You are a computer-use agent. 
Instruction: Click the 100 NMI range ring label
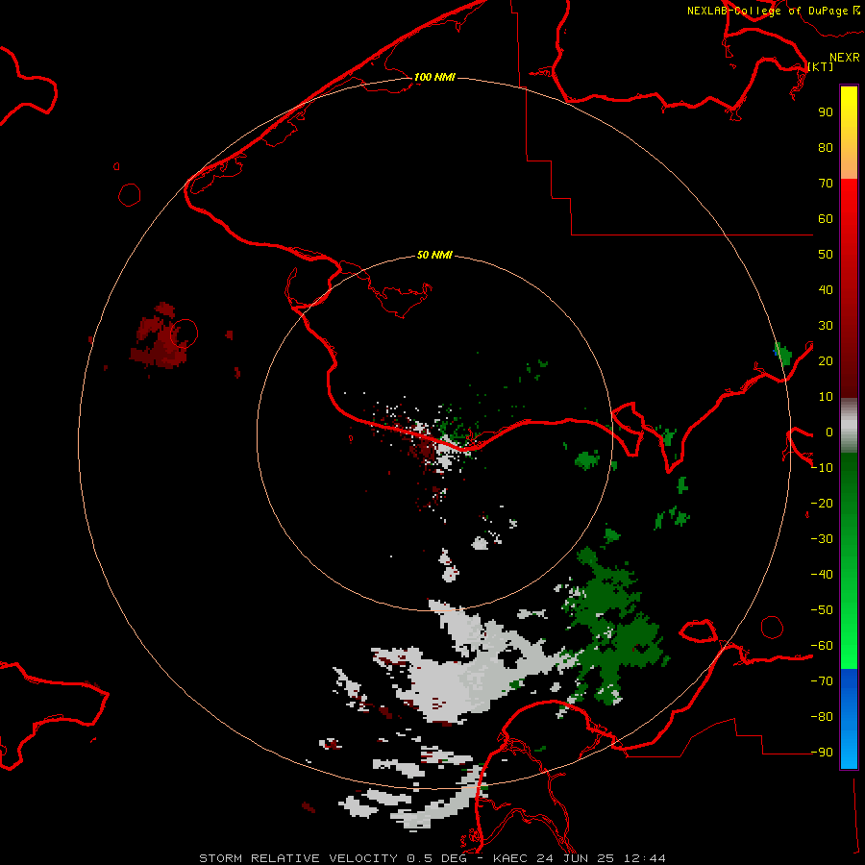pyautogui.click(x=434, y=77)
